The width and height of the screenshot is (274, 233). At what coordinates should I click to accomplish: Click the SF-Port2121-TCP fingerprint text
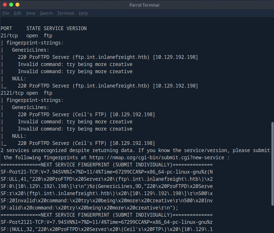106,222
